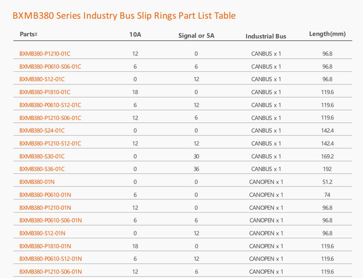The image size is (363, 278).
Task: Click the Parts# column header
Action: pos(29,34)
